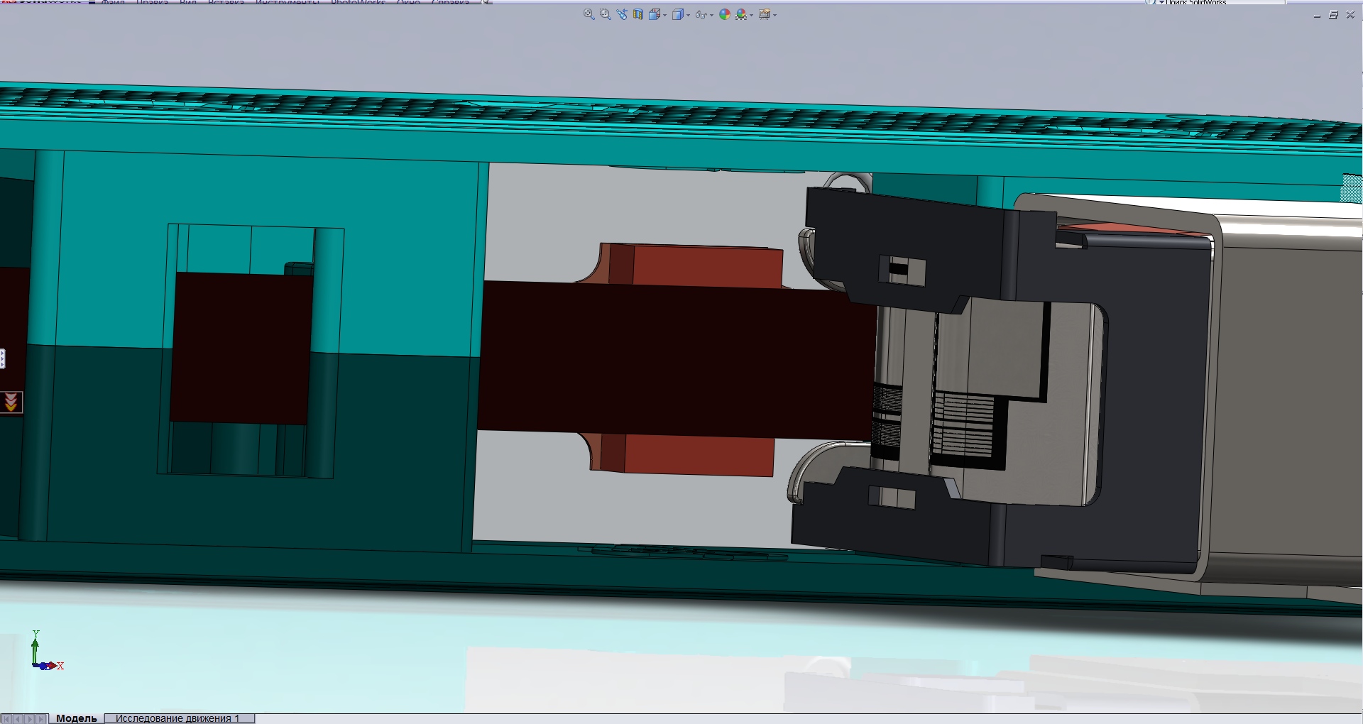
Task: Open Edit Appearance color ball
Action: click(x=725, y=14)
